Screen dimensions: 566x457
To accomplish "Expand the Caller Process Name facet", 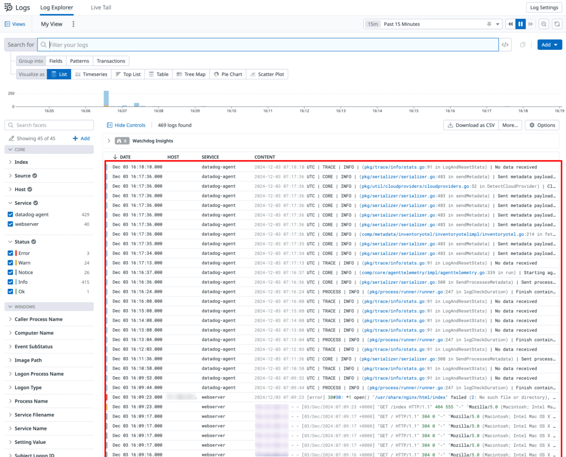I will (10, 319).
